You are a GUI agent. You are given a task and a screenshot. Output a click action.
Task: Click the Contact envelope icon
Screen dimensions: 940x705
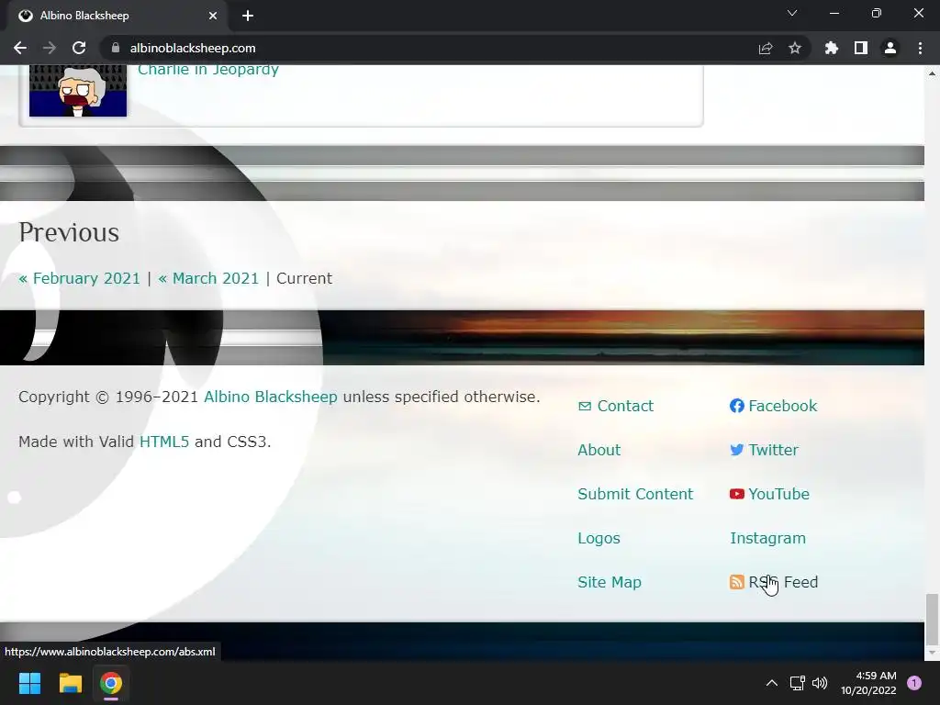pos(585,407)
